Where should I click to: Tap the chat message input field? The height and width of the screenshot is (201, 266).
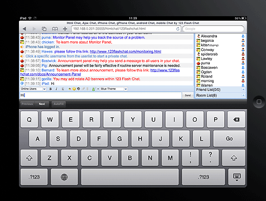click(x=101, y=95)
